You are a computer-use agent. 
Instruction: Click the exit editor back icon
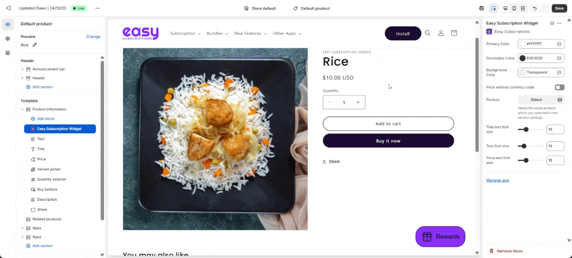pos(8,8)
